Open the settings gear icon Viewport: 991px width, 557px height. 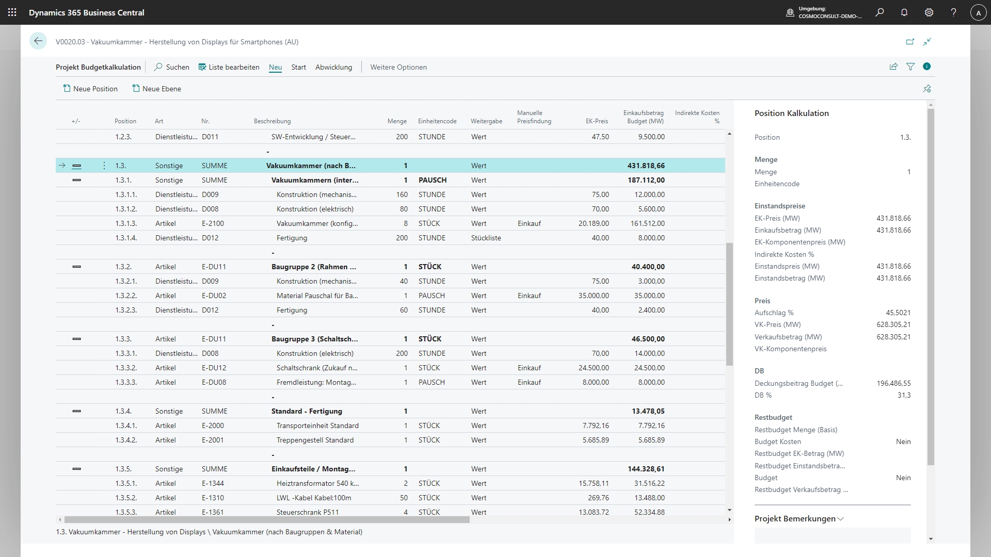(929, 12)
